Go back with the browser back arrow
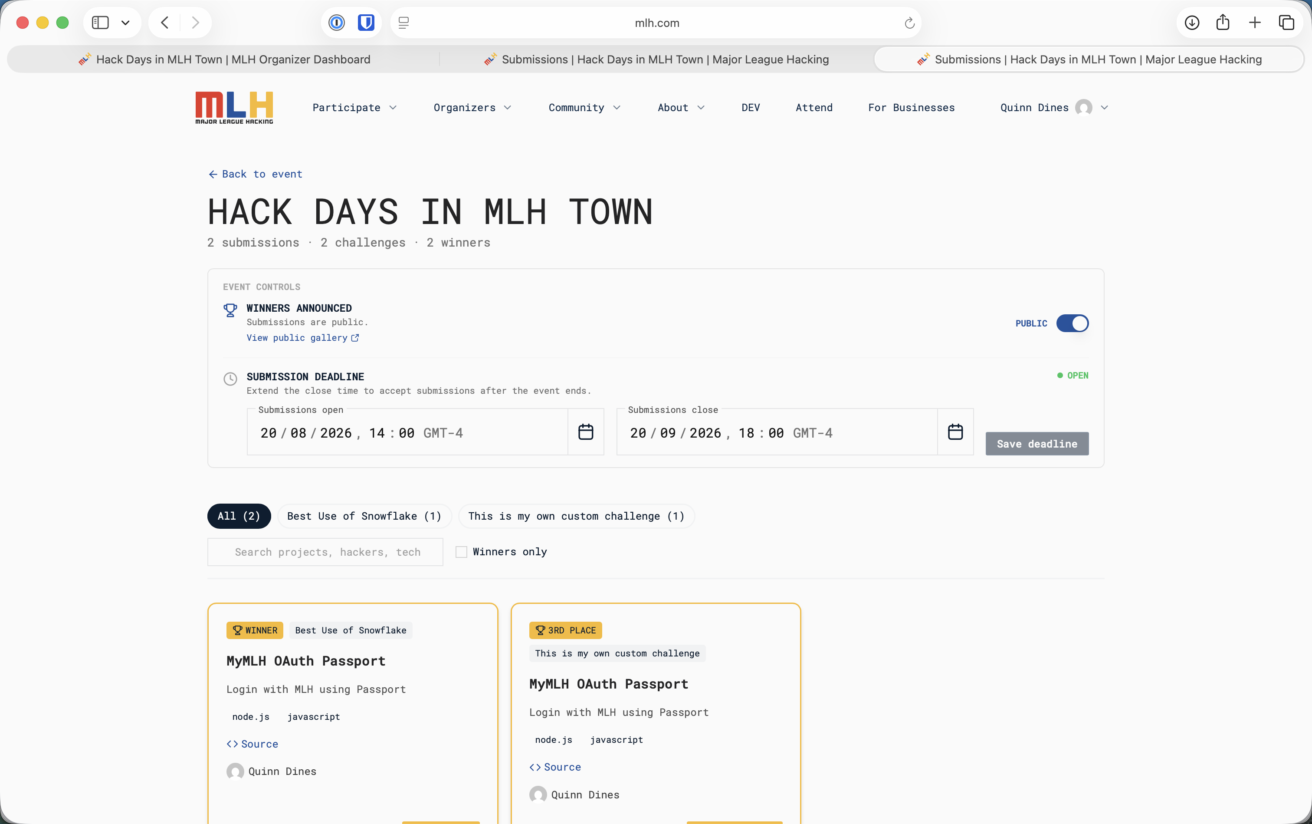Image resolution: width=1312 pixels, height=824 pixels. (x=164, y=22)
